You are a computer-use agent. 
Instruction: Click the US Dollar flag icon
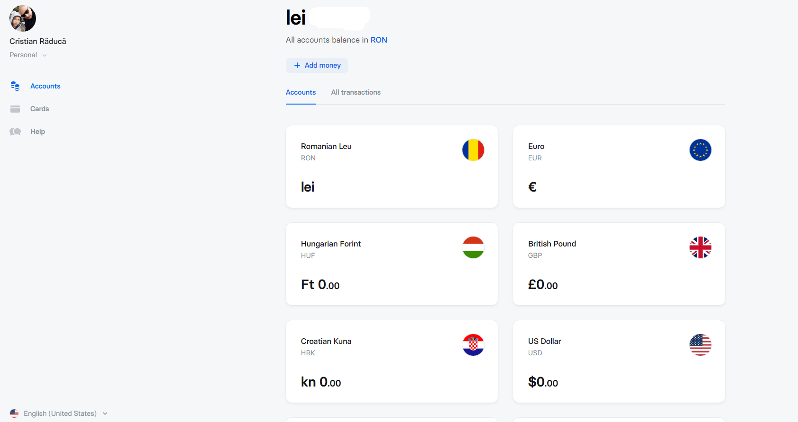[x=700, y=345]
